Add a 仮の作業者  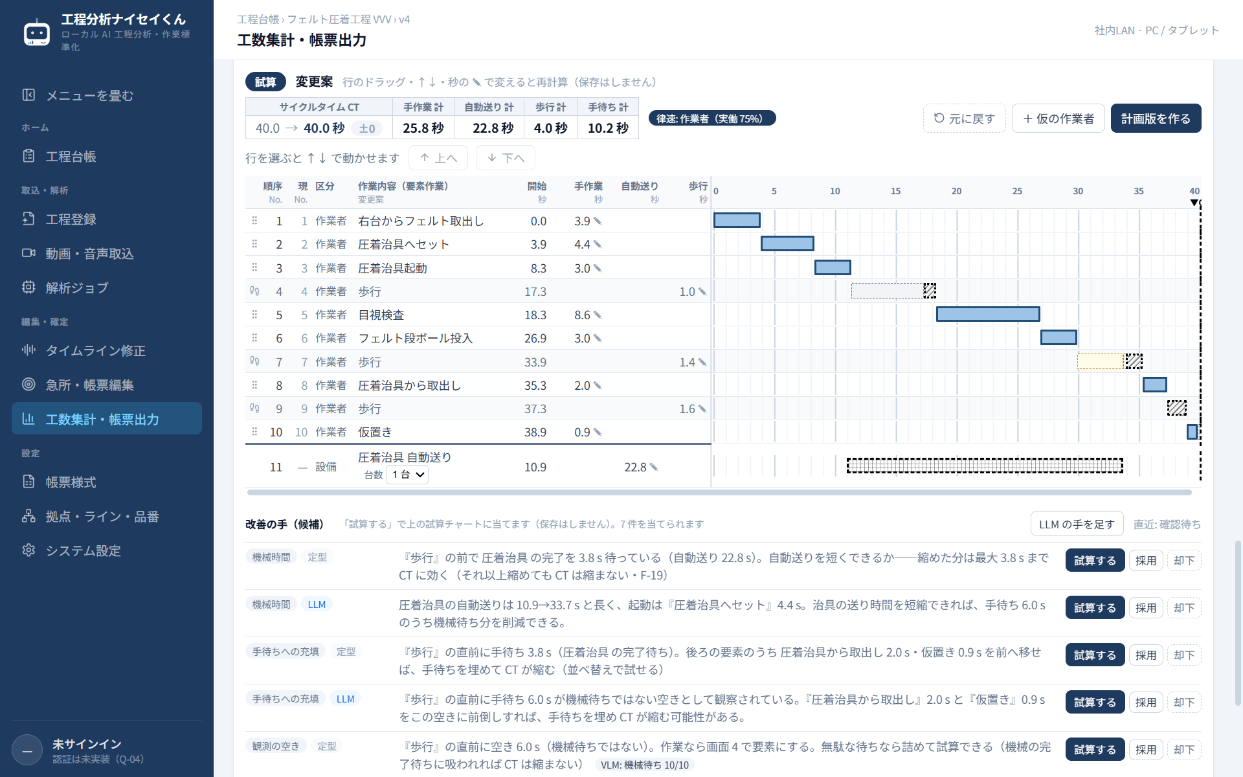(1058, 118)
